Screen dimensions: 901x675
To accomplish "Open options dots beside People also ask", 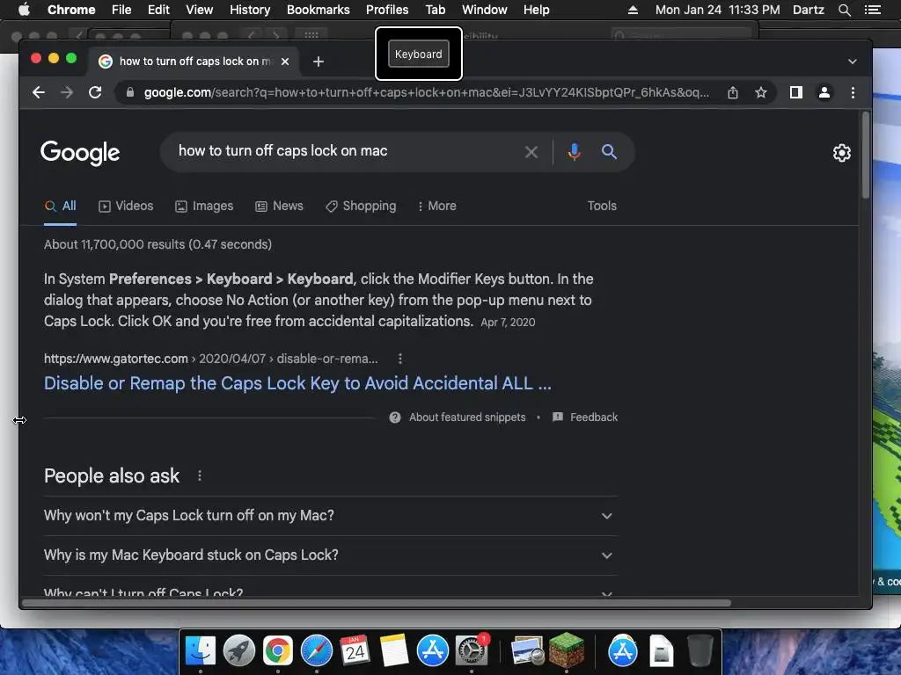I will [x=200, y=475].
